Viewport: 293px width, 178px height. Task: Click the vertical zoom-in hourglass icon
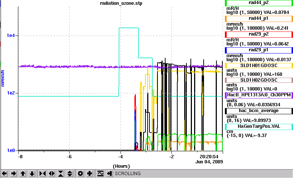click(x=61, y=174)
